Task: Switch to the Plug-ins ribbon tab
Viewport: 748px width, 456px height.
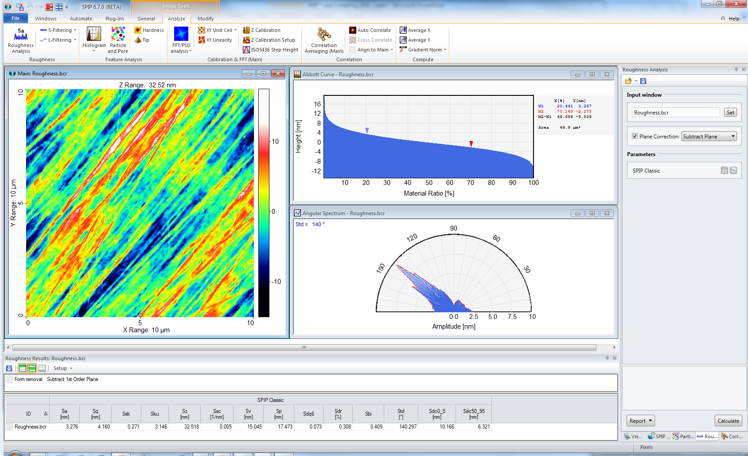Action: click(115, 19)
